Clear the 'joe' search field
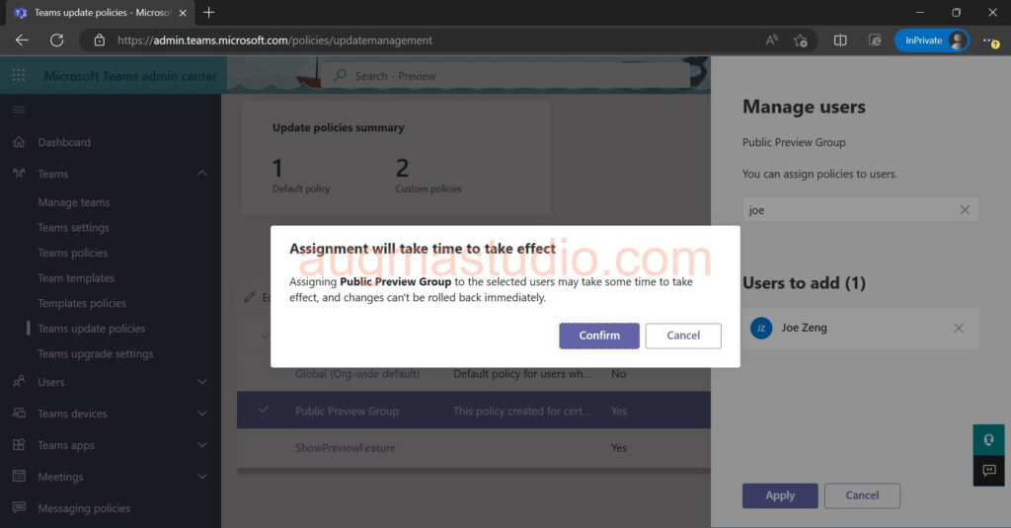The image size is (1011, 528). (965, 210)
